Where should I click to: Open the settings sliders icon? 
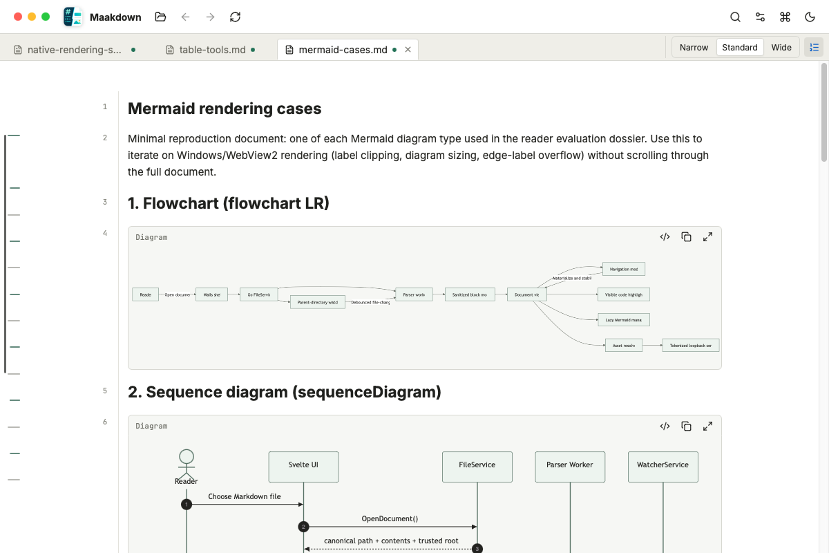point(760,17)
